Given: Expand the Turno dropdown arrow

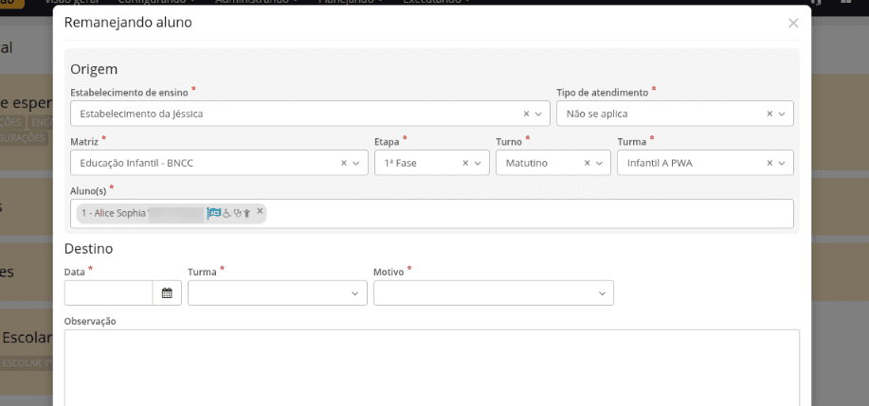Looking at the screenshot, I should (x=600, y=163).
